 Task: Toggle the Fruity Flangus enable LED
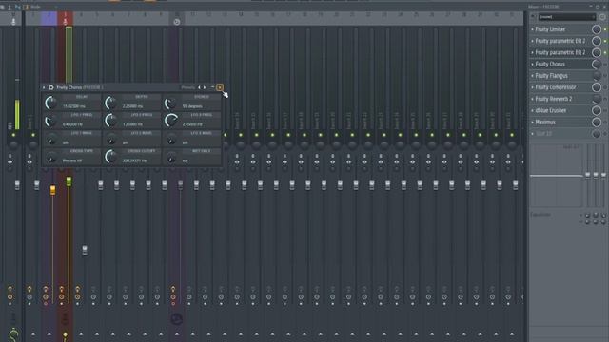tap(605, 76)
